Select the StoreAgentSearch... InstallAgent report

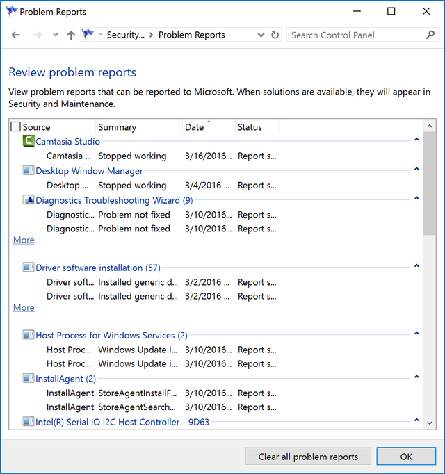pos(161,407)
